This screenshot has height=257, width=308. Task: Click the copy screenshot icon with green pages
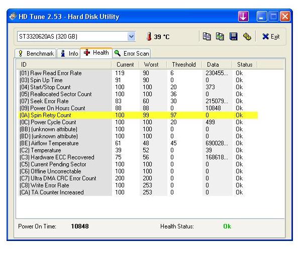[220, 37]
